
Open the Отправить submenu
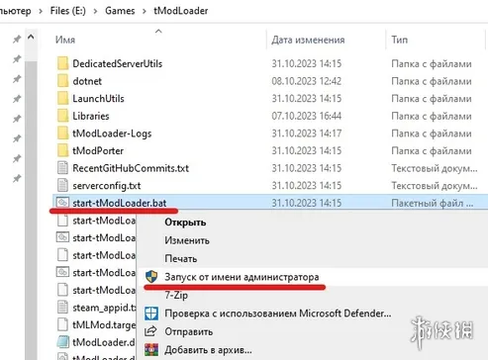188,331
